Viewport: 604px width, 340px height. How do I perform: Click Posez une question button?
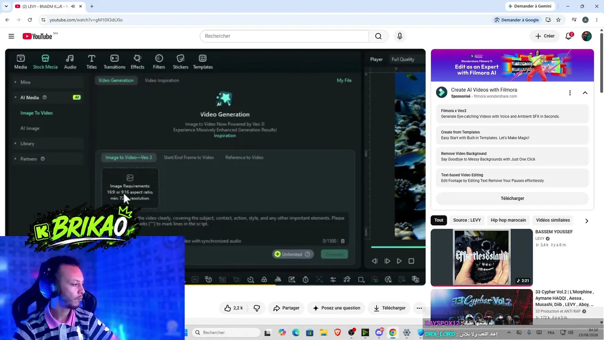tap(336, 308)
